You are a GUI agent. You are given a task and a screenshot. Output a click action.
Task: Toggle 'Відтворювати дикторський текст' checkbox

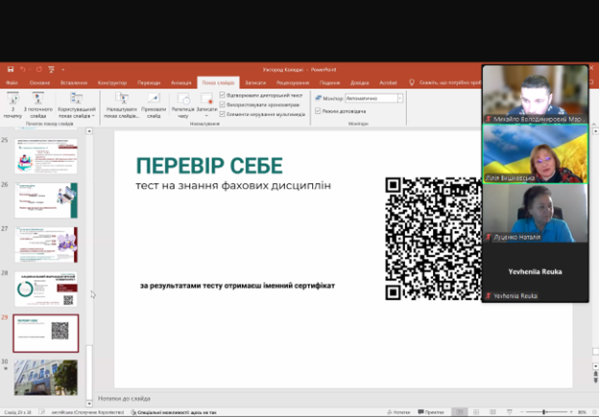tap(222, 95)
